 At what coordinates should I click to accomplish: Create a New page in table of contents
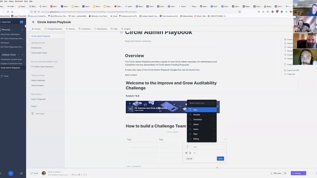coord(38,114)
